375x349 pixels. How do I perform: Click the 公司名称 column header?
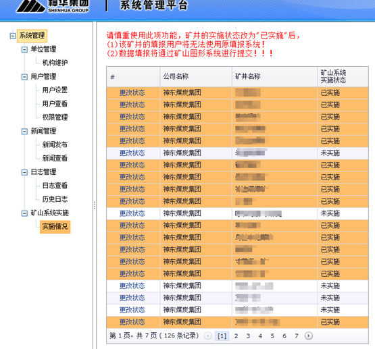196,77
